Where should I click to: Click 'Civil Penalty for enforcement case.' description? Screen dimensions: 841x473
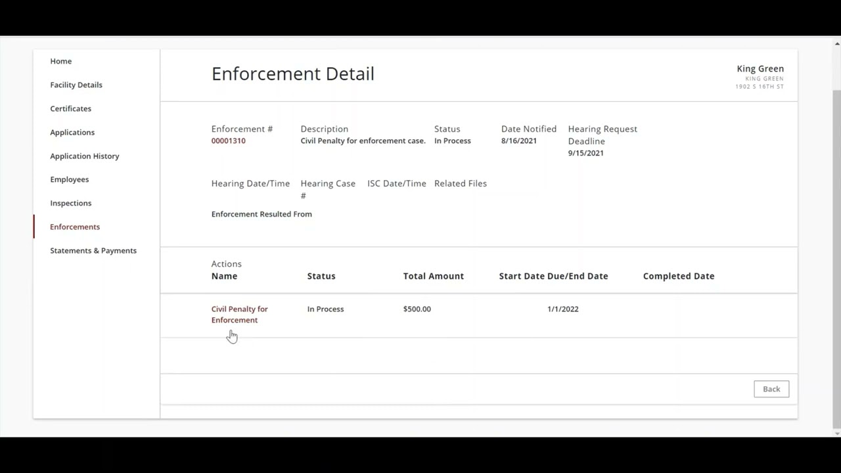tap(363, 141)
